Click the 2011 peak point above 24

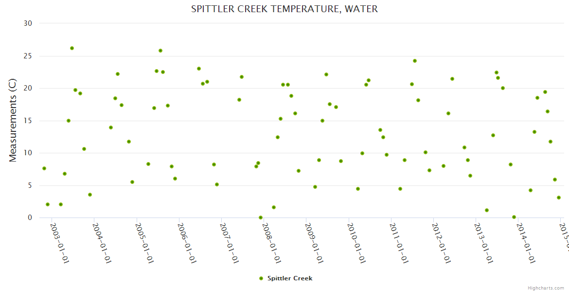tap(415, 61)
